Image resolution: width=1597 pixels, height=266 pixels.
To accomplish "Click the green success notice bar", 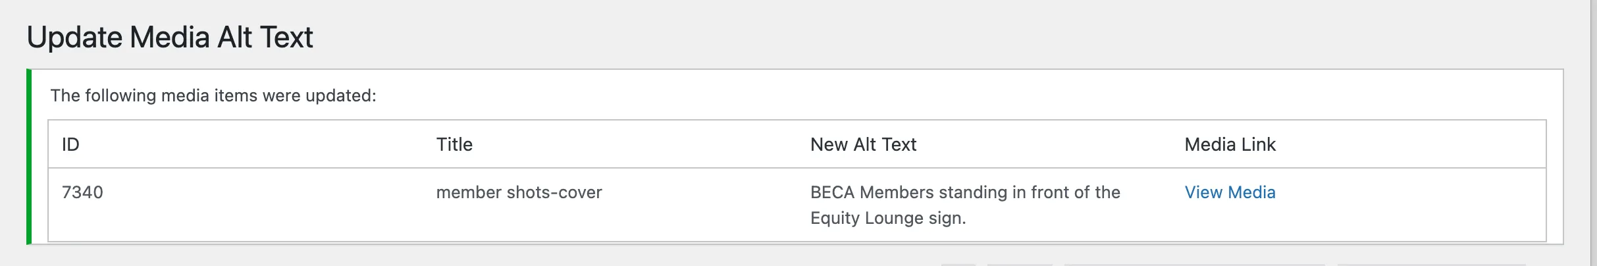I will 29,157.
